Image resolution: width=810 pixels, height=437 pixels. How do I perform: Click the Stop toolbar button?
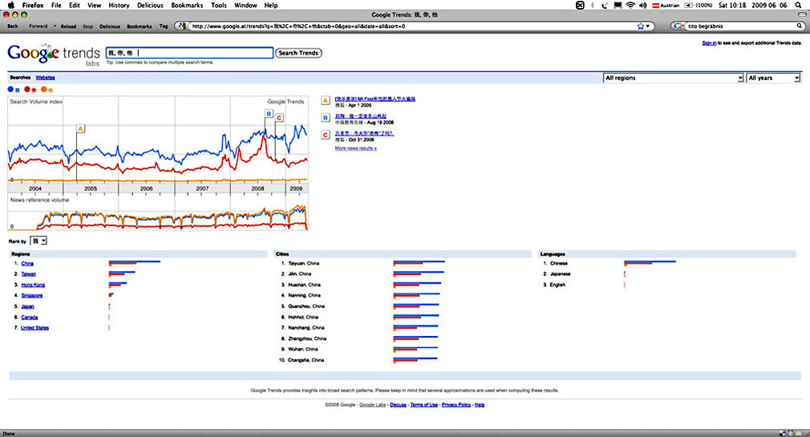[x=88, y=26]
